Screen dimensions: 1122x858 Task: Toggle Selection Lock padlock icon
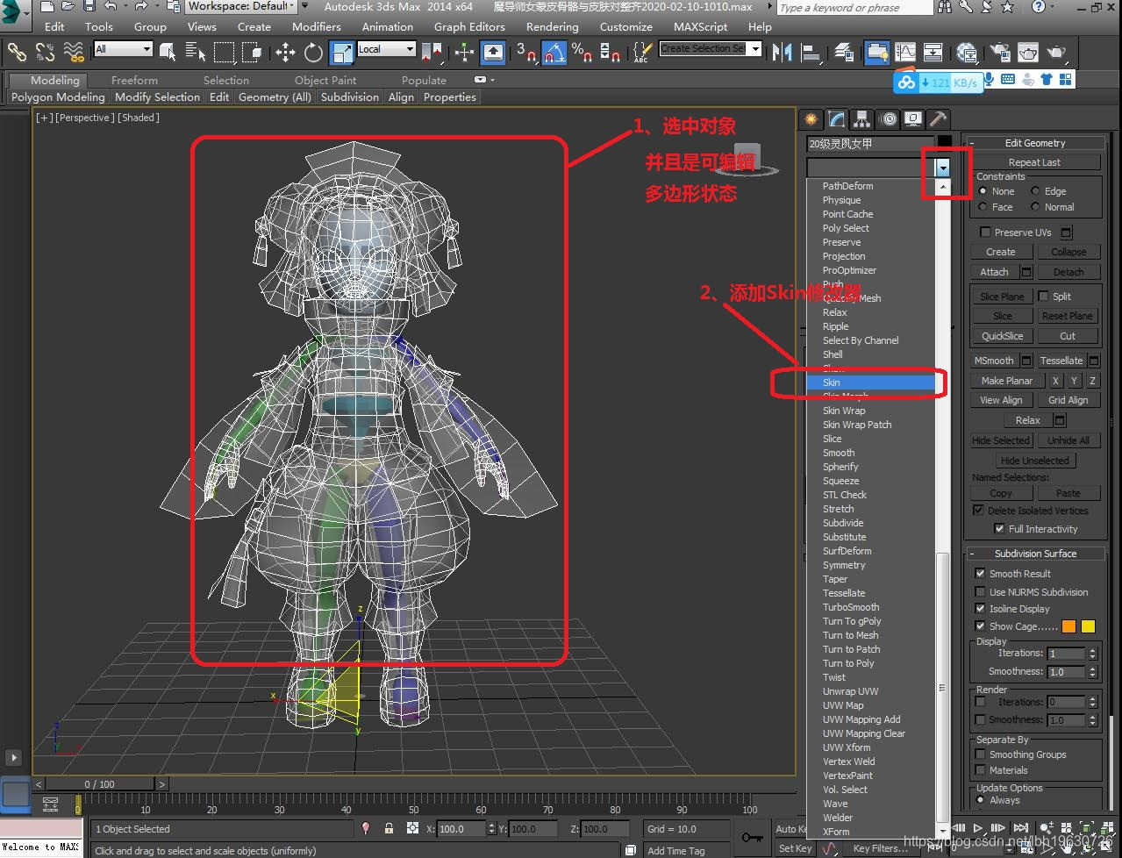(389, 828)
